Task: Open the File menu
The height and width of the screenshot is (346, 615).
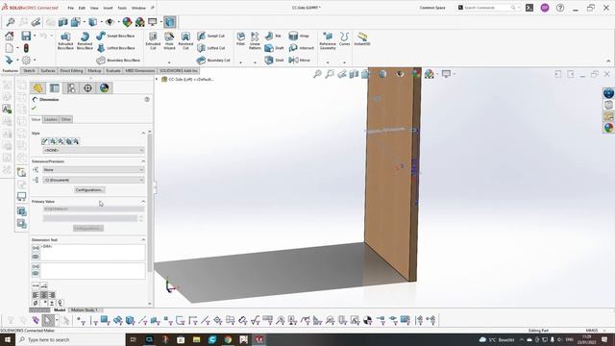Action: coord(70,8)
